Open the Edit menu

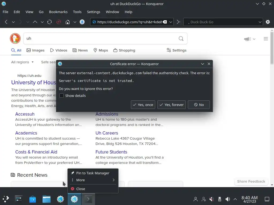coord(17,12)
